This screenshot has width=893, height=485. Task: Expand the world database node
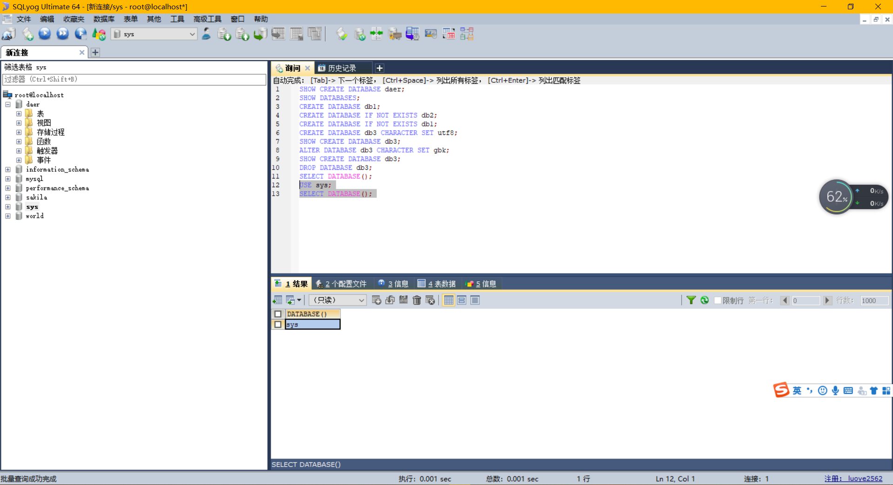coord(8,216)
